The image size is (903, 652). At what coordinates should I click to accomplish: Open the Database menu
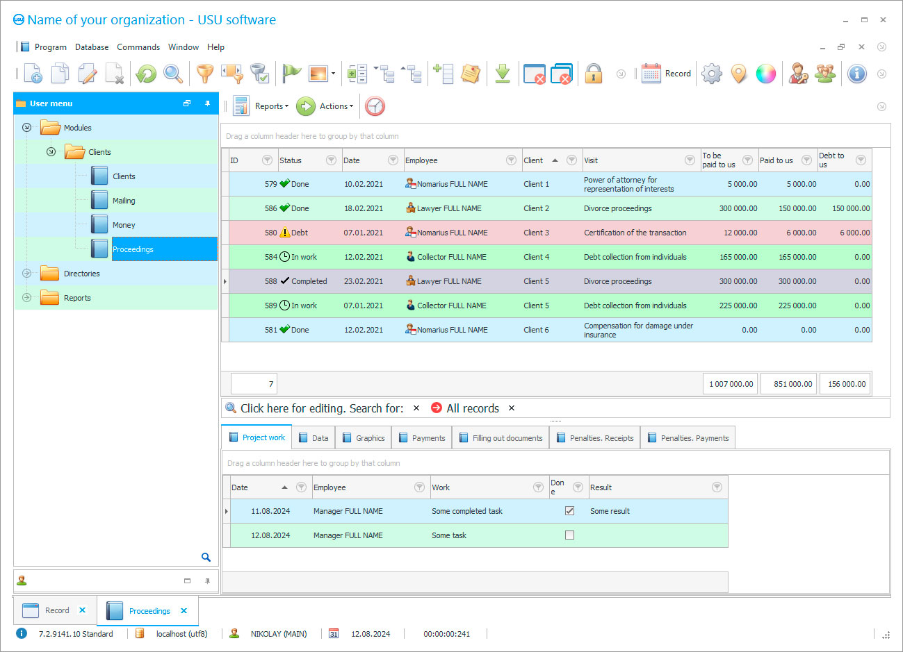[x=91, y=47]
